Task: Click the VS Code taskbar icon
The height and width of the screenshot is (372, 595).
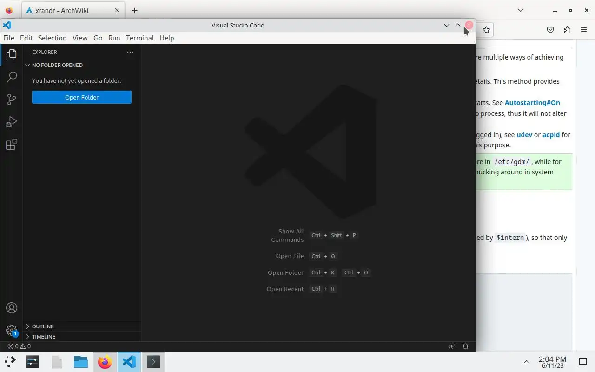Action: 129,361
